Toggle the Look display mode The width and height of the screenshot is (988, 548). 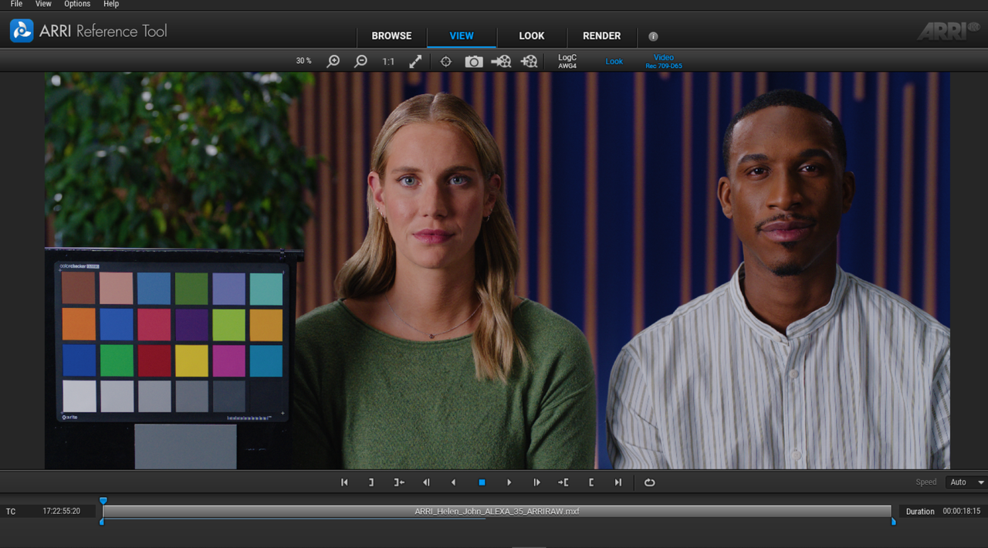click(614, 61)
